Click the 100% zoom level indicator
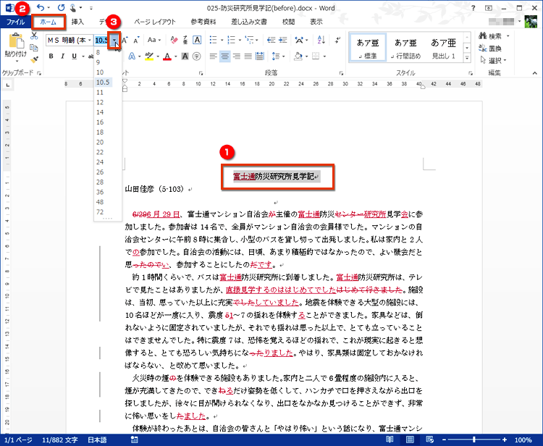Image resolution: width=543 pixels, height=446 pixels. (x=523, y=439)
